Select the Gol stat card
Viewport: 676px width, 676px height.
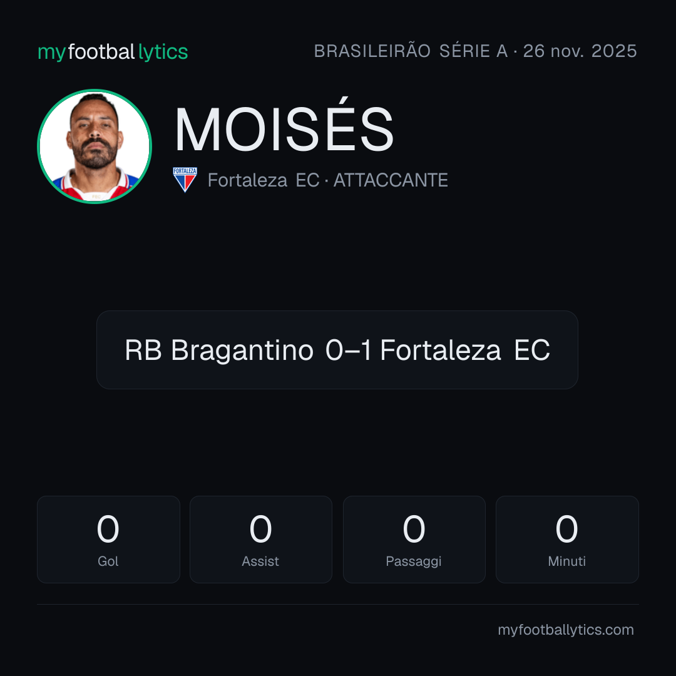pos(108,540)
